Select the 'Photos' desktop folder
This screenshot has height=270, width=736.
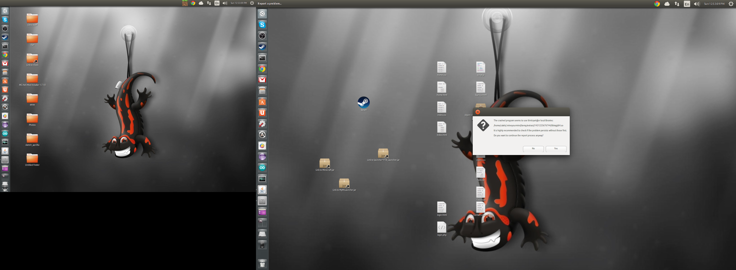click(x=32, y=120)
